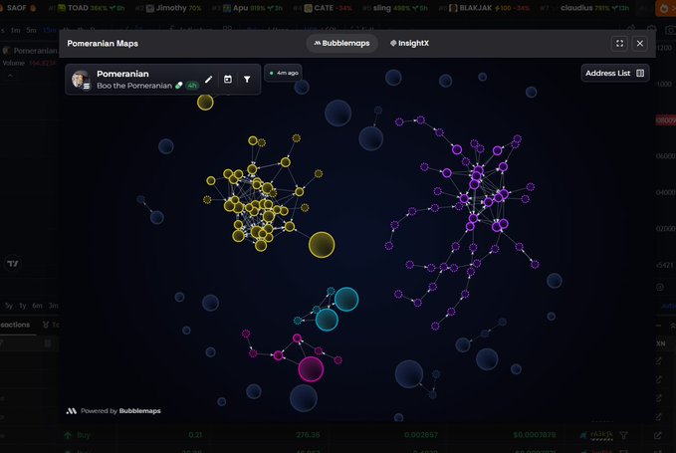Image resolution: width=676 pixels, height=453 pixels.
Task: Open the funnel filter icon
Action: click(247, 80)
